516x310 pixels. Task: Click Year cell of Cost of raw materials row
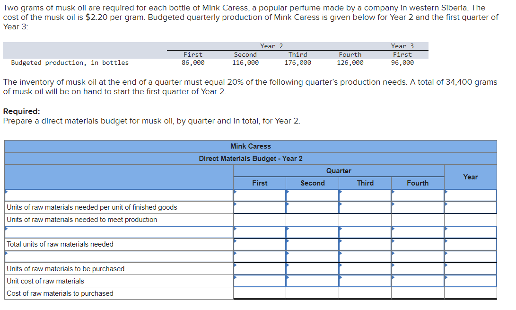click(471, 293)
